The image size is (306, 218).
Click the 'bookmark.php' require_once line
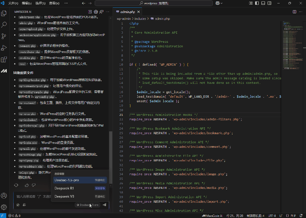[181, 133]
